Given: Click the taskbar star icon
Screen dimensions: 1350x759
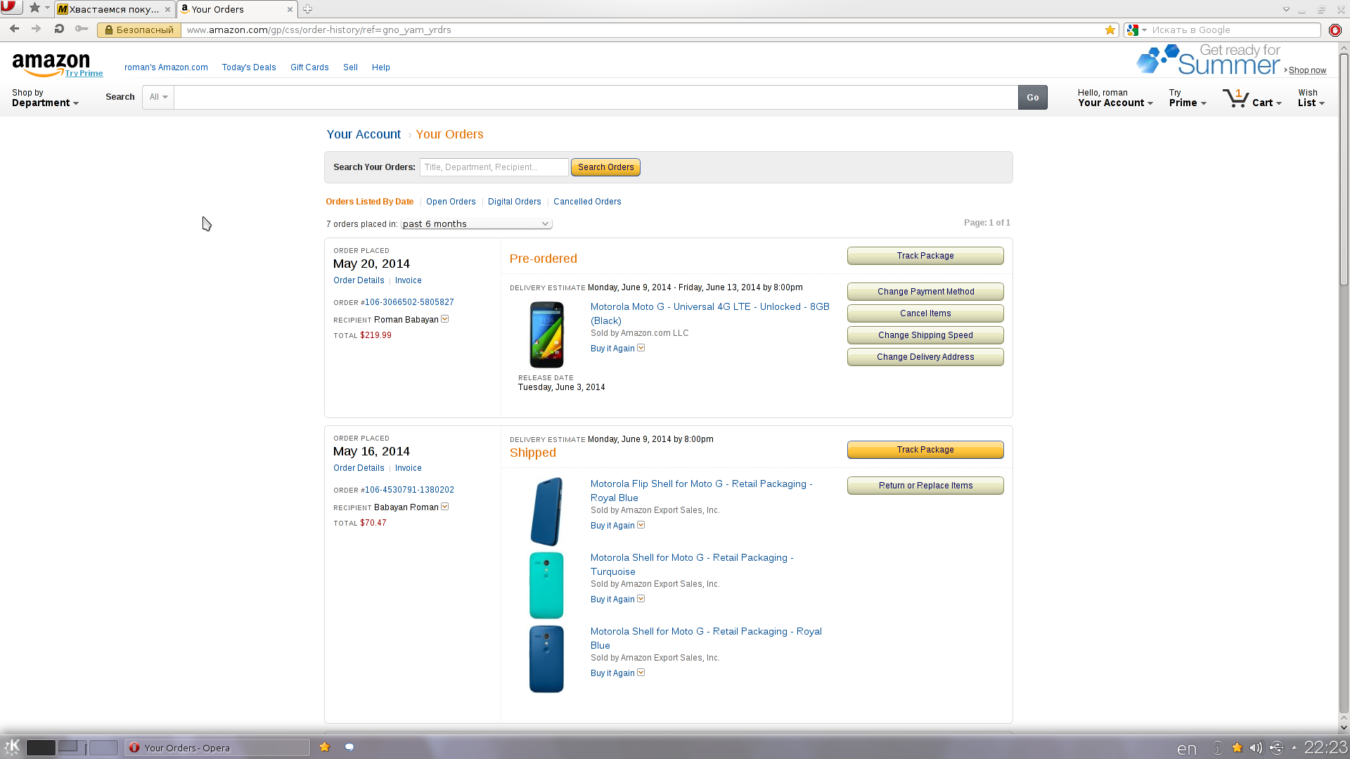Looking at the screenshot, I should click(x=324, y=747).
